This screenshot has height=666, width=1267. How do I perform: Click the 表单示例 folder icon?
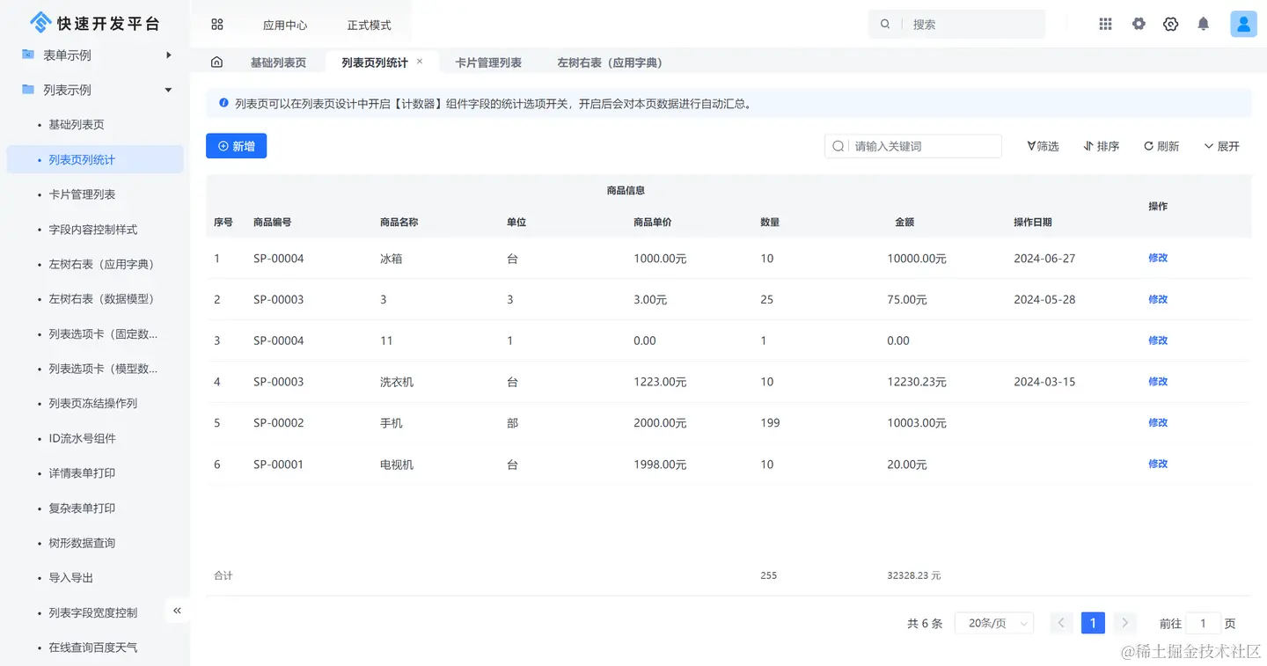pos(28,55)
